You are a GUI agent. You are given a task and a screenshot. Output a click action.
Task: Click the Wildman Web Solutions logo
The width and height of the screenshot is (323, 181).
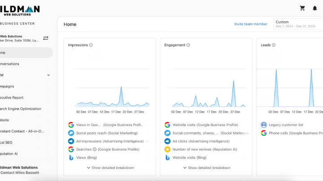pyautogui.click(x=20, y=11)
